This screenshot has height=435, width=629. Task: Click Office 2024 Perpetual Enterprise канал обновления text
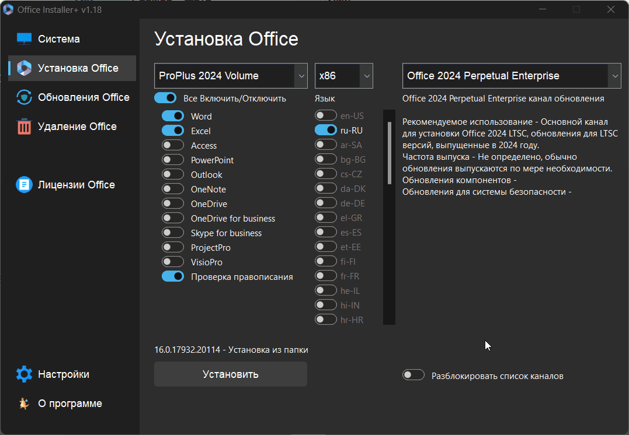tap(503, 99)
